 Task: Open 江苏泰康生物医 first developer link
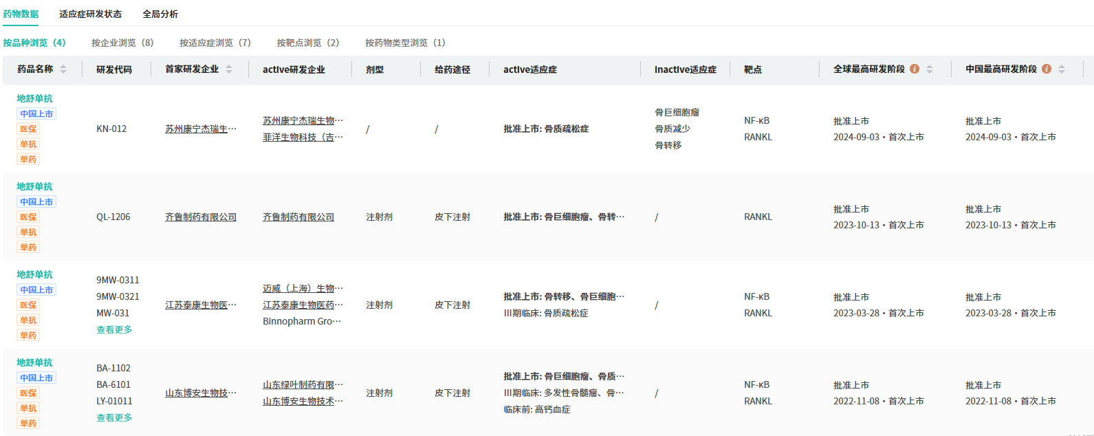tap(201, 305)
